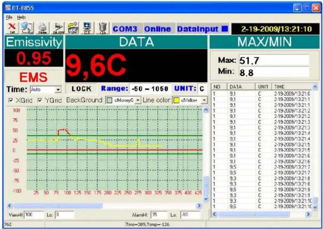Click the Printer toolbar icon
This screenshot has width=323, height=229.
43,28
